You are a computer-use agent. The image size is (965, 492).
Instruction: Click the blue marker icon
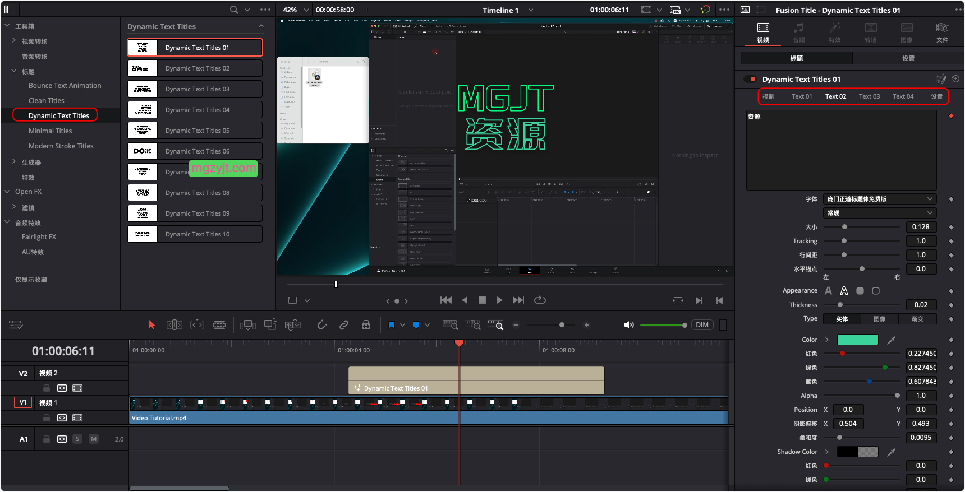416,325
